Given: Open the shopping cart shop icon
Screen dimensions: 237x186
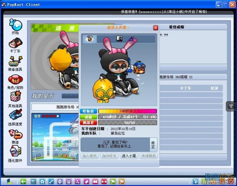Looking at the screenshot, I should tap(34, 181).
